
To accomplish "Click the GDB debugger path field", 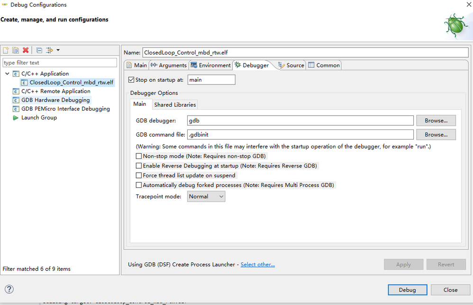I will [x=300, y=120].
